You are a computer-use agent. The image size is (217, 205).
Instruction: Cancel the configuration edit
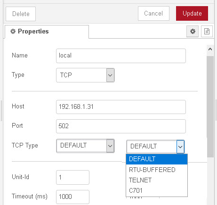(x=153, y=14)
